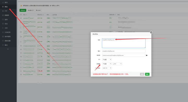The width and height of the screenshot is (188, 102).
Task: Open the utf-8 encoding dropdown
Action: click(x=117, y=64)
